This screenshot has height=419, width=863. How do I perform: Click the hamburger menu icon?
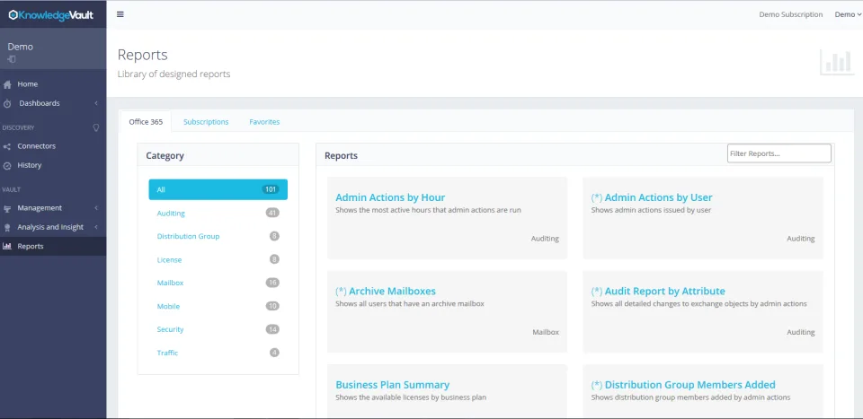(120, 14)
